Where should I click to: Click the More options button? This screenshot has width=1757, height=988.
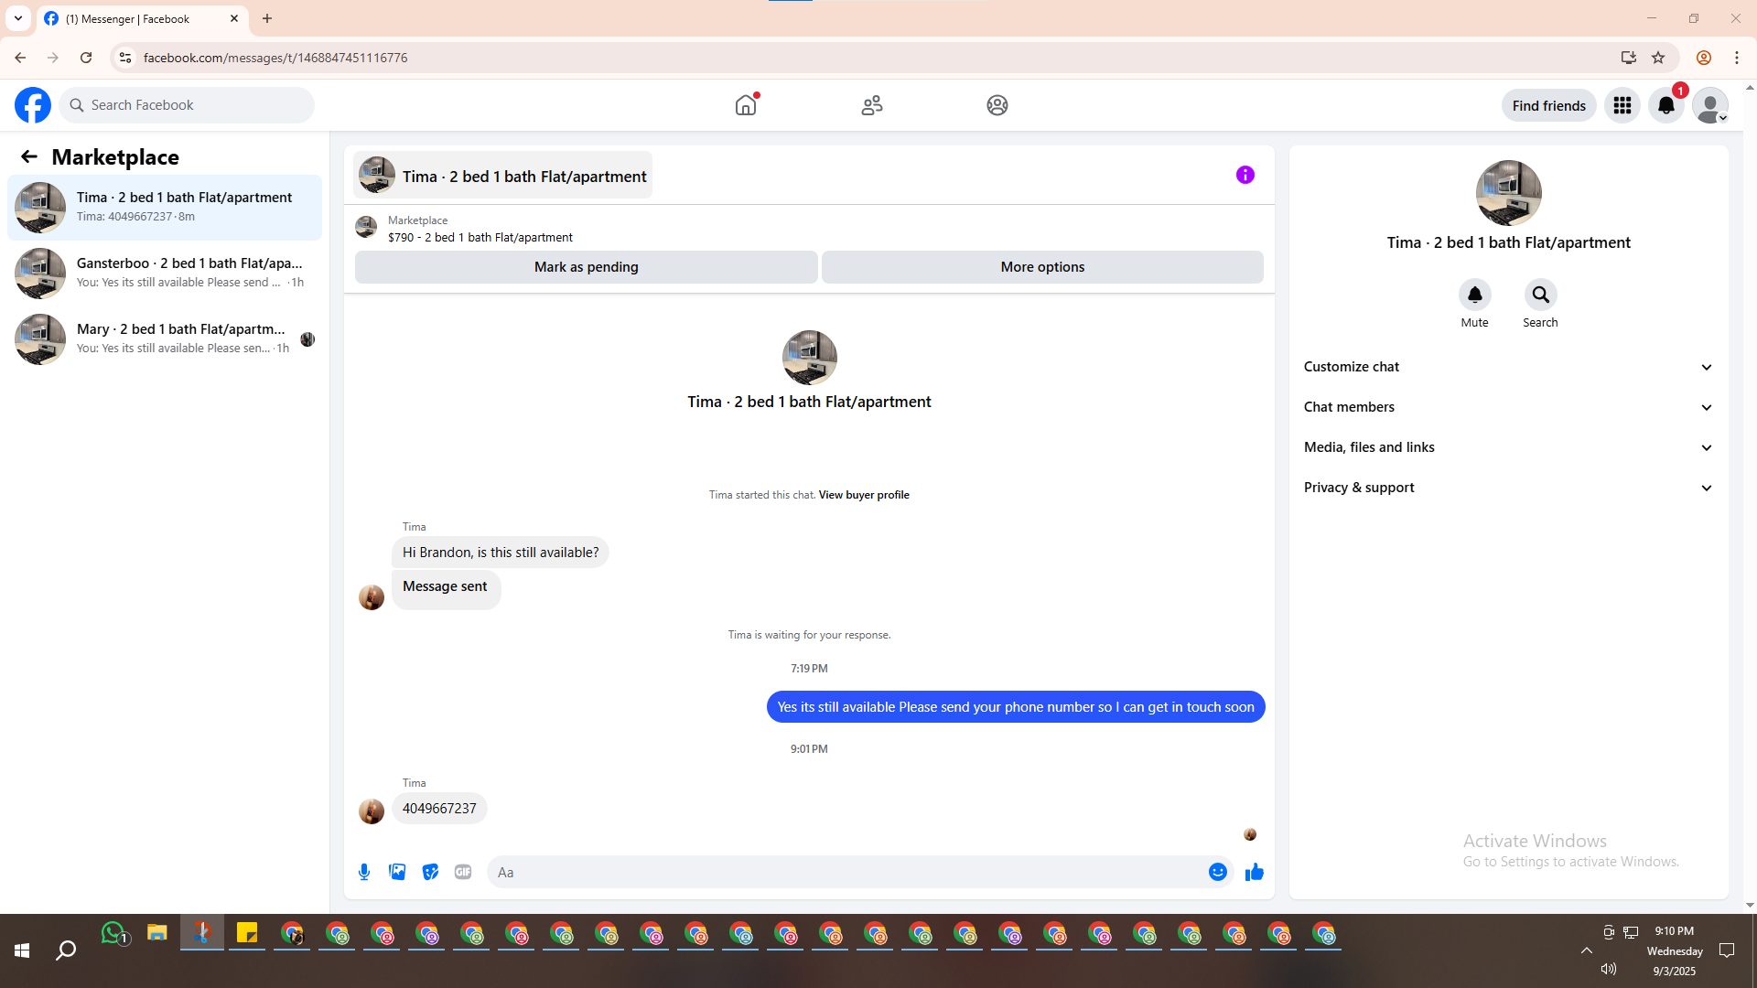coord(1042,267)
